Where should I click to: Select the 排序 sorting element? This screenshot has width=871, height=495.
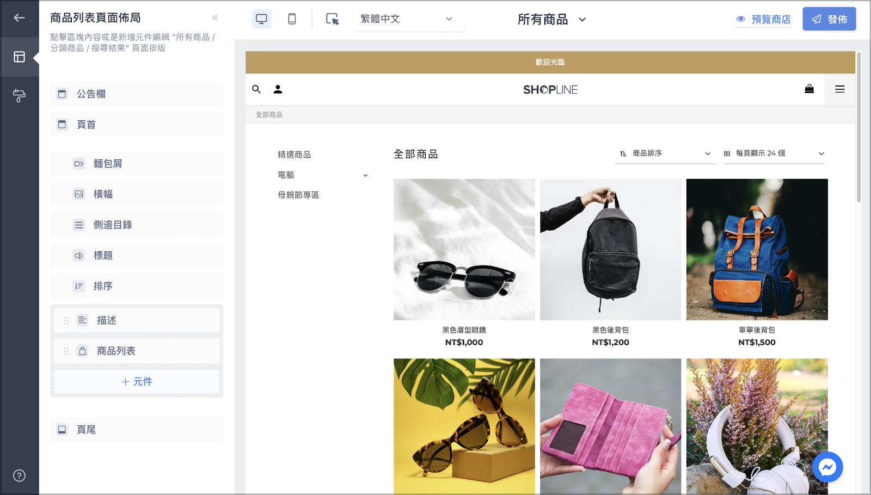point(137,286)
